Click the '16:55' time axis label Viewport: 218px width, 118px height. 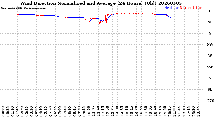pos(141,112)
